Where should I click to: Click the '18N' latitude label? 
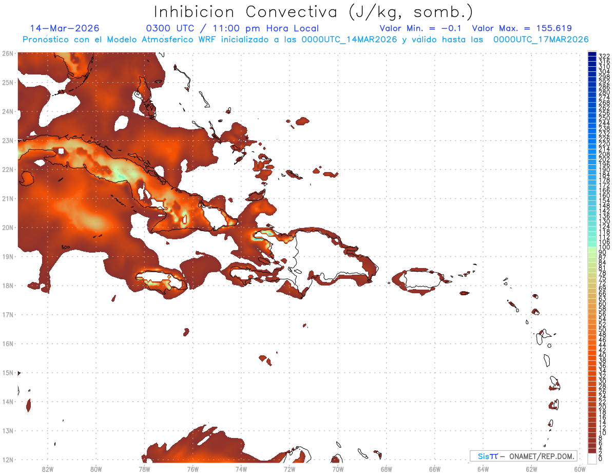coord(7,285)
